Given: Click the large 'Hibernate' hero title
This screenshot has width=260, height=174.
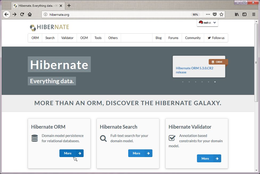Looking at the screenshot, I should click(x=59, y=64).
